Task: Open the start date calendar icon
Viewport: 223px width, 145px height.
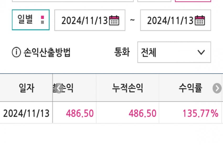Action: click(x=114, y=20)
